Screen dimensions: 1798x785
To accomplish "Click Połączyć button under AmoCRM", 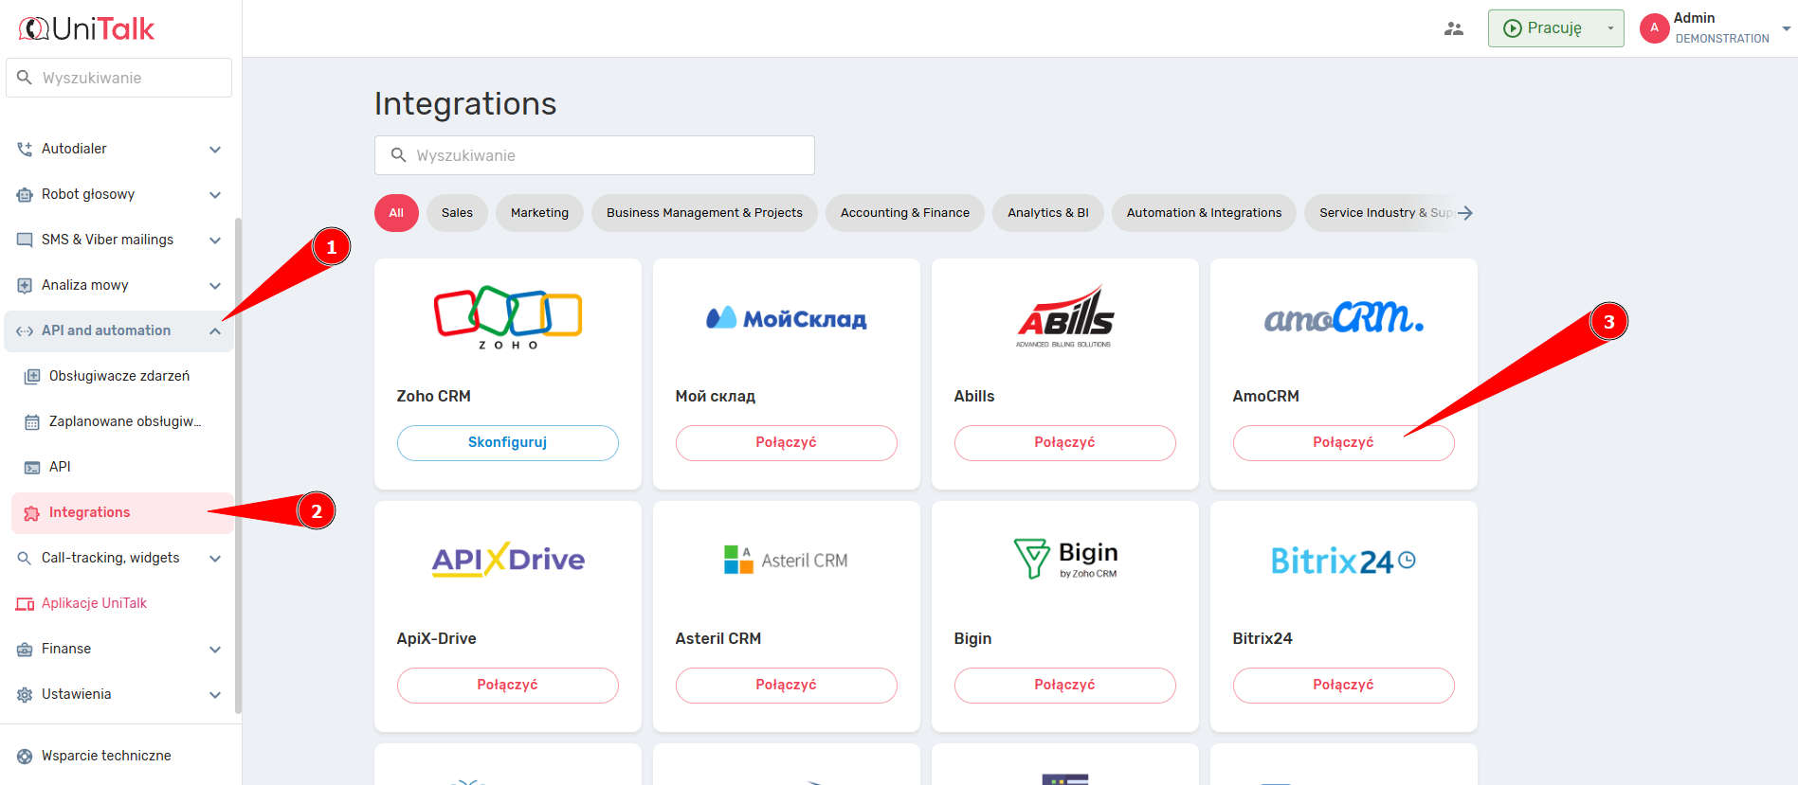I will point(1343,443).
